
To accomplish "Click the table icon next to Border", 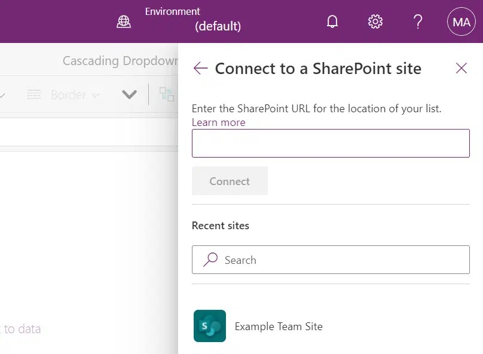I will click(x=34, y=94).
